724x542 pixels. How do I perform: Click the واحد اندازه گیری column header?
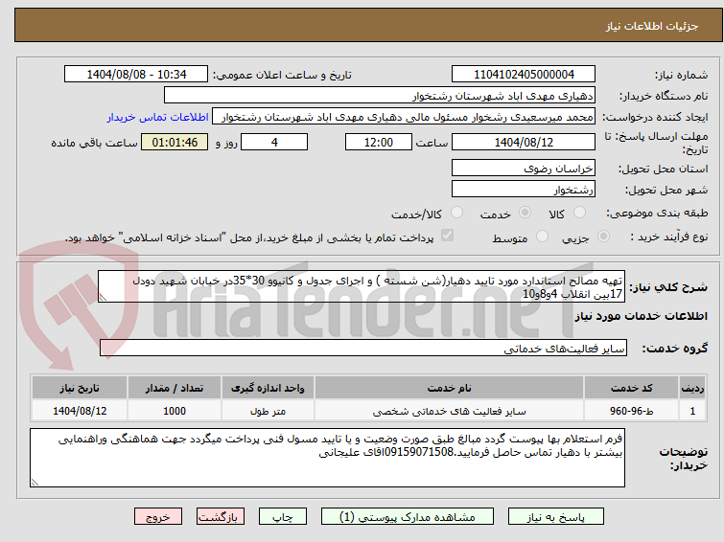pyautogui.click(x=268, y=388)
